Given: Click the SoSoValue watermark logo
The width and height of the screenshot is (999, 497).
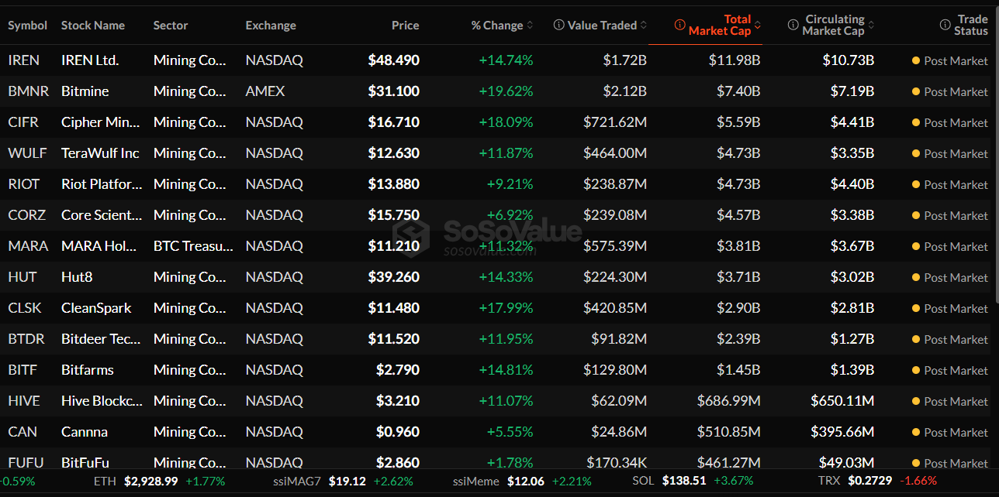Looking at the screenshot, I should pos(410,232).
